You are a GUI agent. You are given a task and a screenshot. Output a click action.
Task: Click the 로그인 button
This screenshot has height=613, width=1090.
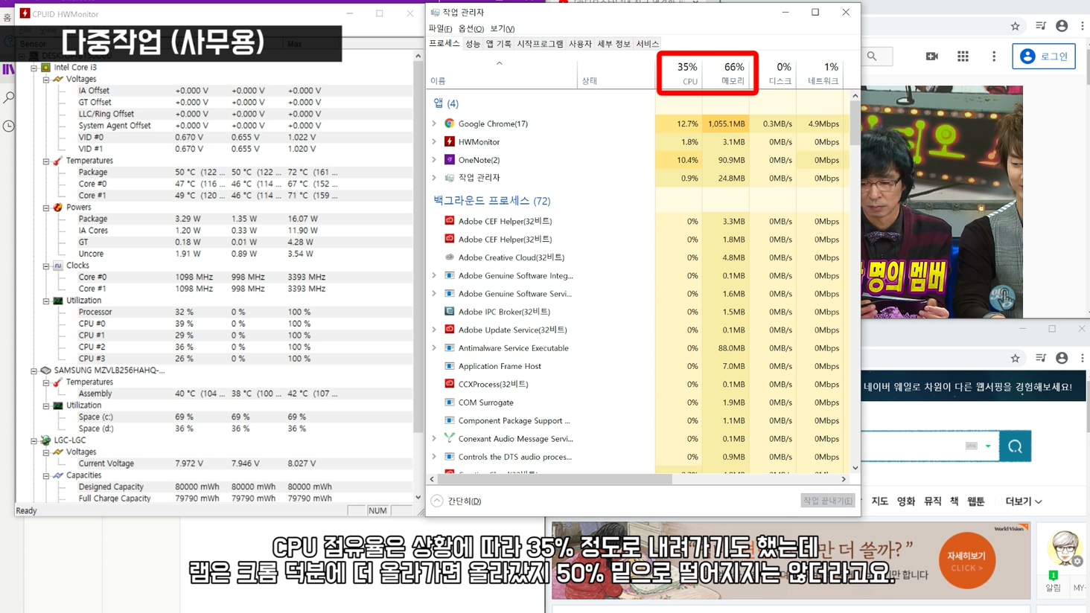(1044, 57)
